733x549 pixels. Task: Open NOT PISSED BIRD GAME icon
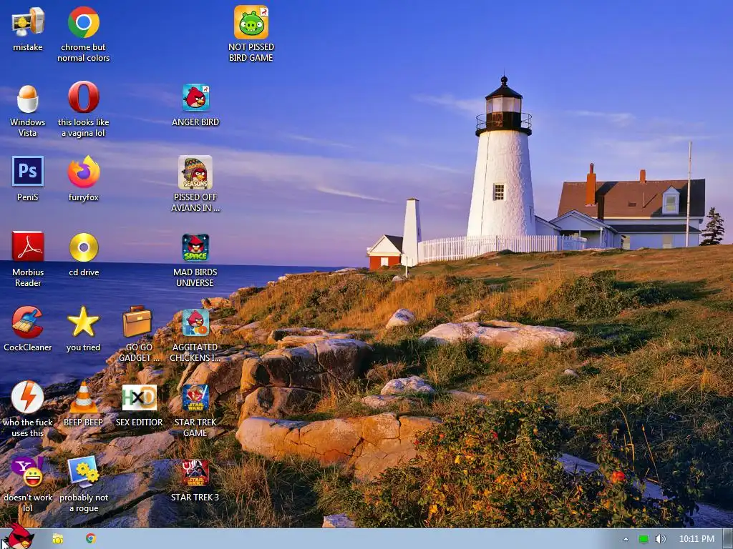251,22
